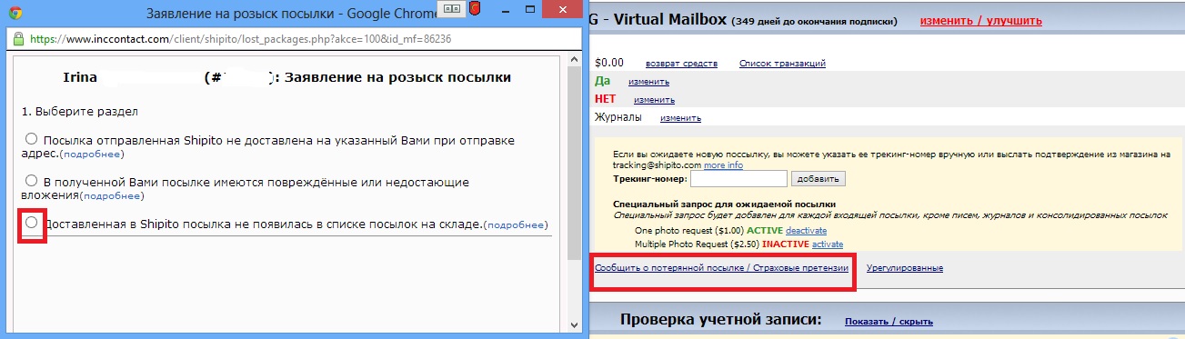Click 'Специальный запрос для ожидаемой посылки' text

click(x=725, y=204)
